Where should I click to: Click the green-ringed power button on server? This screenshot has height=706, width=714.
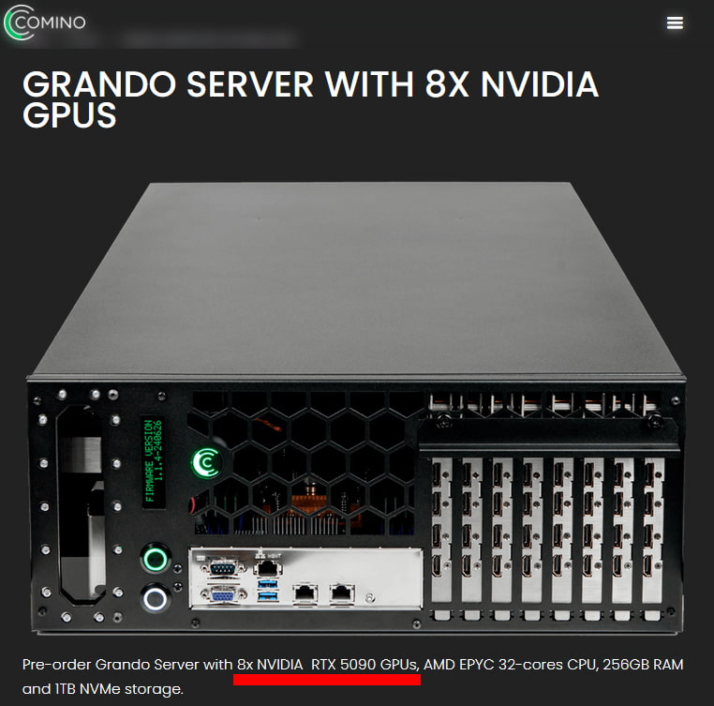pyautogui.click(x=156, y=559)
